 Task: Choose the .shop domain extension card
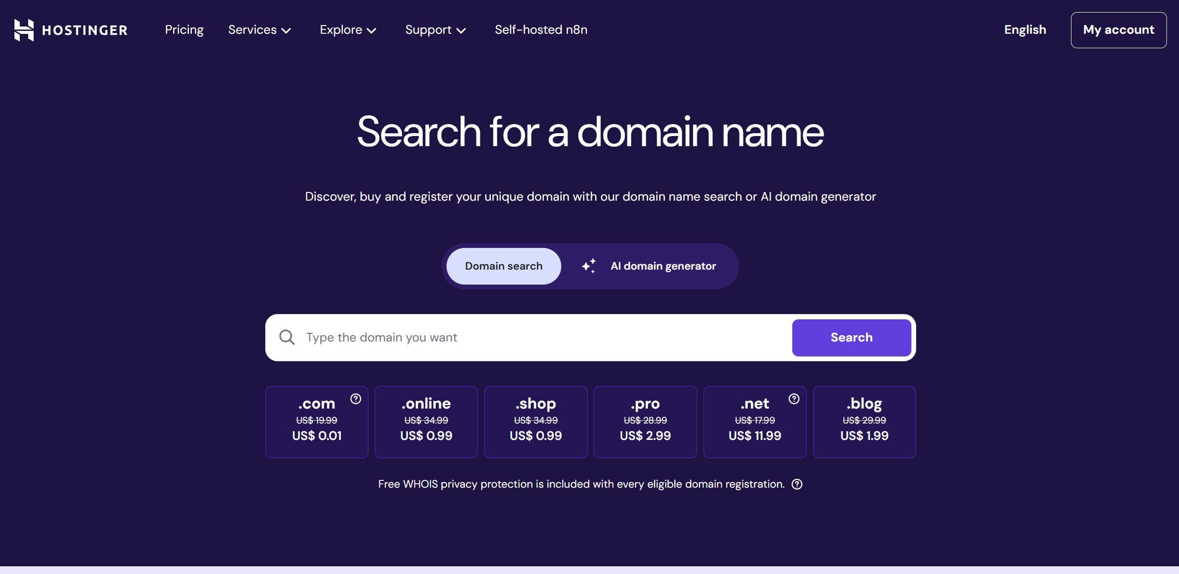536,422
